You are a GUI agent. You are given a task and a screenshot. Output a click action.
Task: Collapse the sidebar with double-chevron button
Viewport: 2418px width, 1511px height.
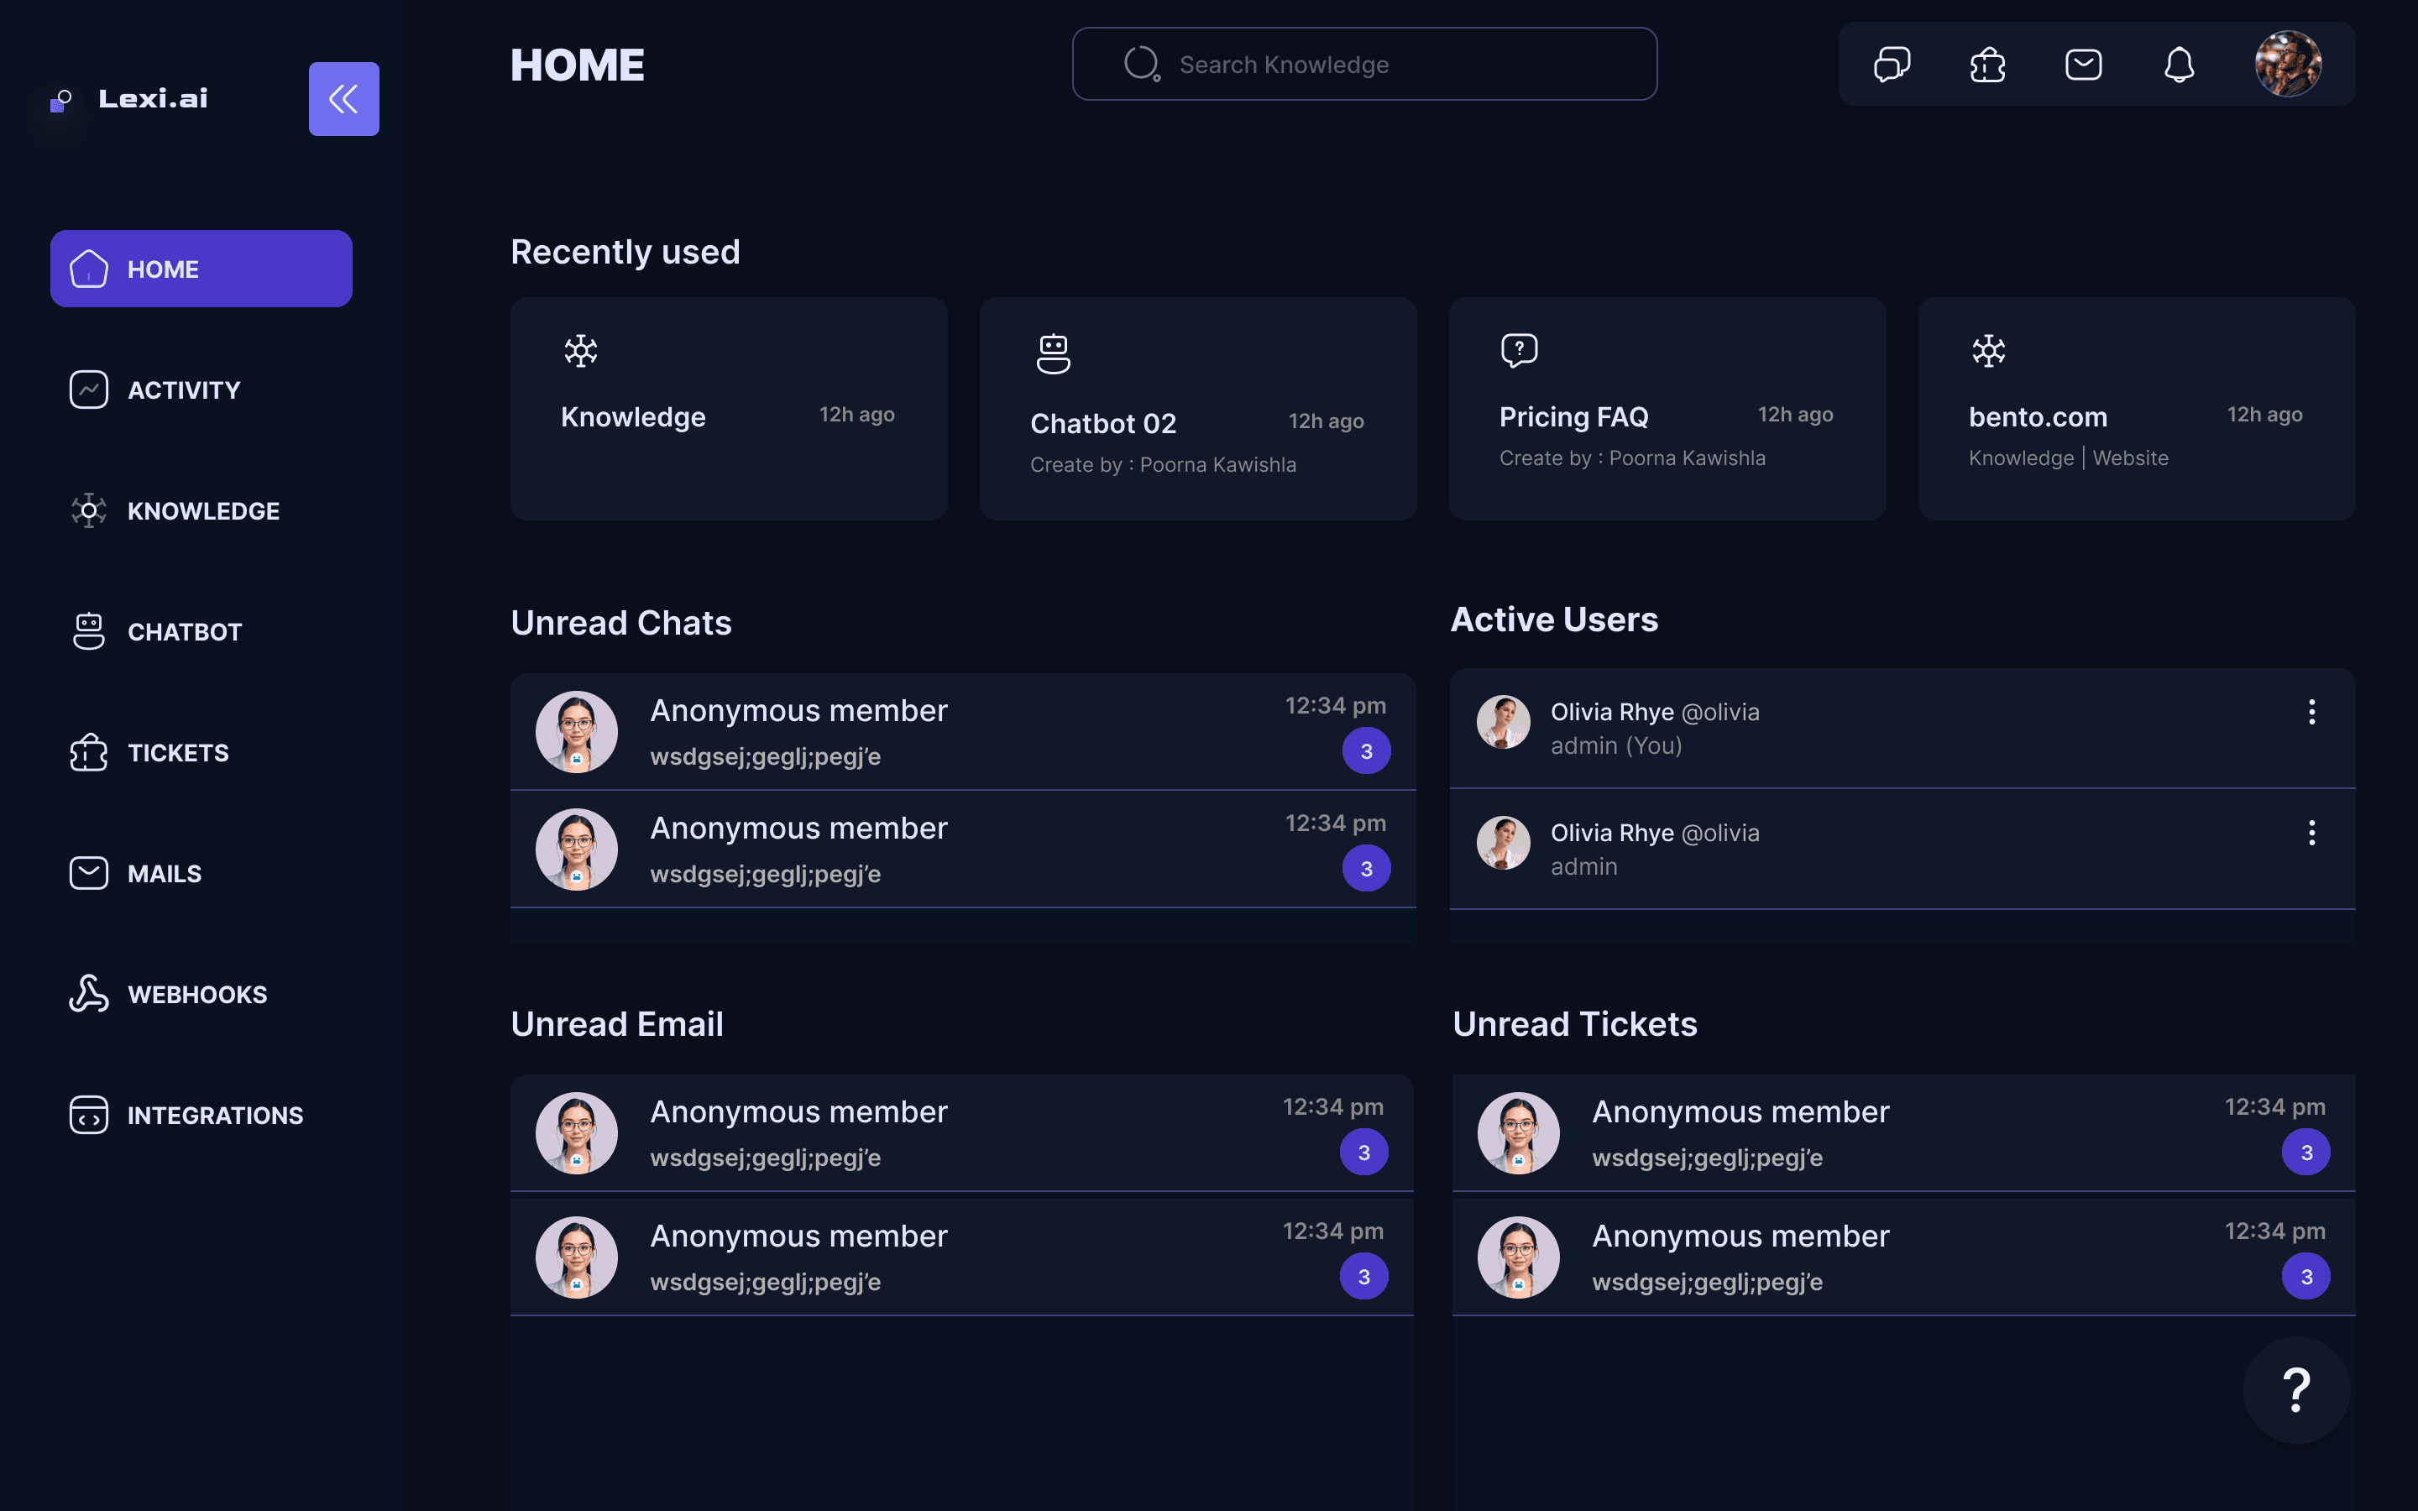tap(343, 99)
